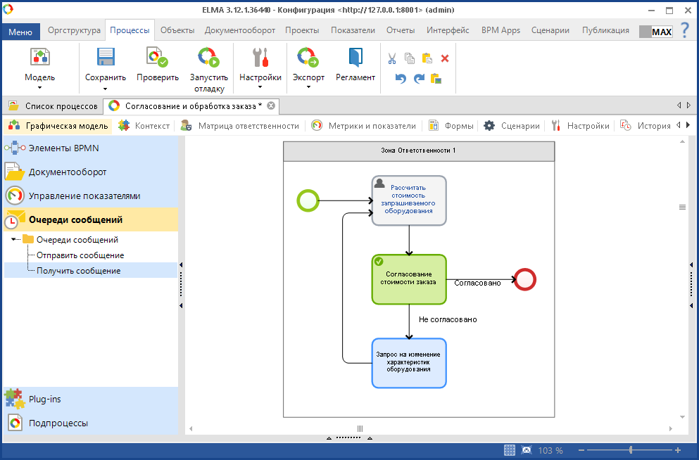The width and height of the screenshot is (699, 460).
Task: Redo the last undone action
Action: pyautogui.click(x=419, y=79)
